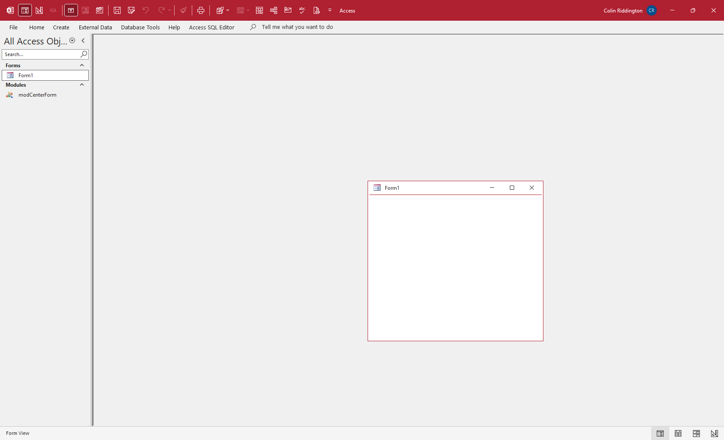Switch to Design View in the quick access toolbar
The height and width of the screenshot is (440, 724).
point(39,10)
